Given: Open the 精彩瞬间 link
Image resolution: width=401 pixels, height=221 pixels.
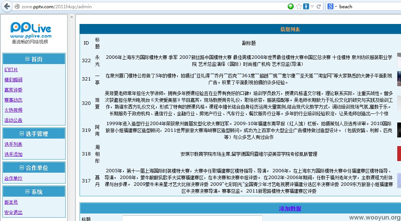Looking at the screenshot, I should click(x=13, y=80).
